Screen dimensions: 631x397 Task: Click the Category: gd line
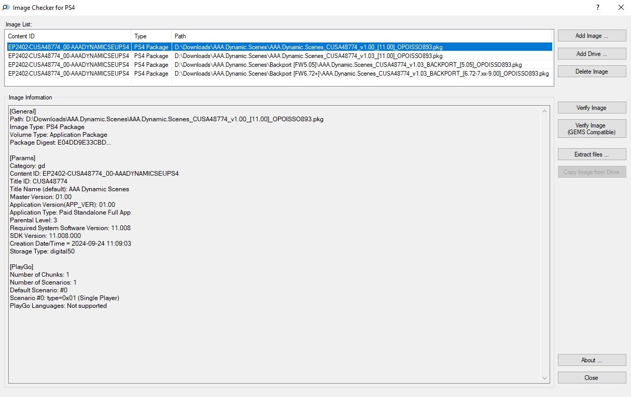click(x=27, y=166)
